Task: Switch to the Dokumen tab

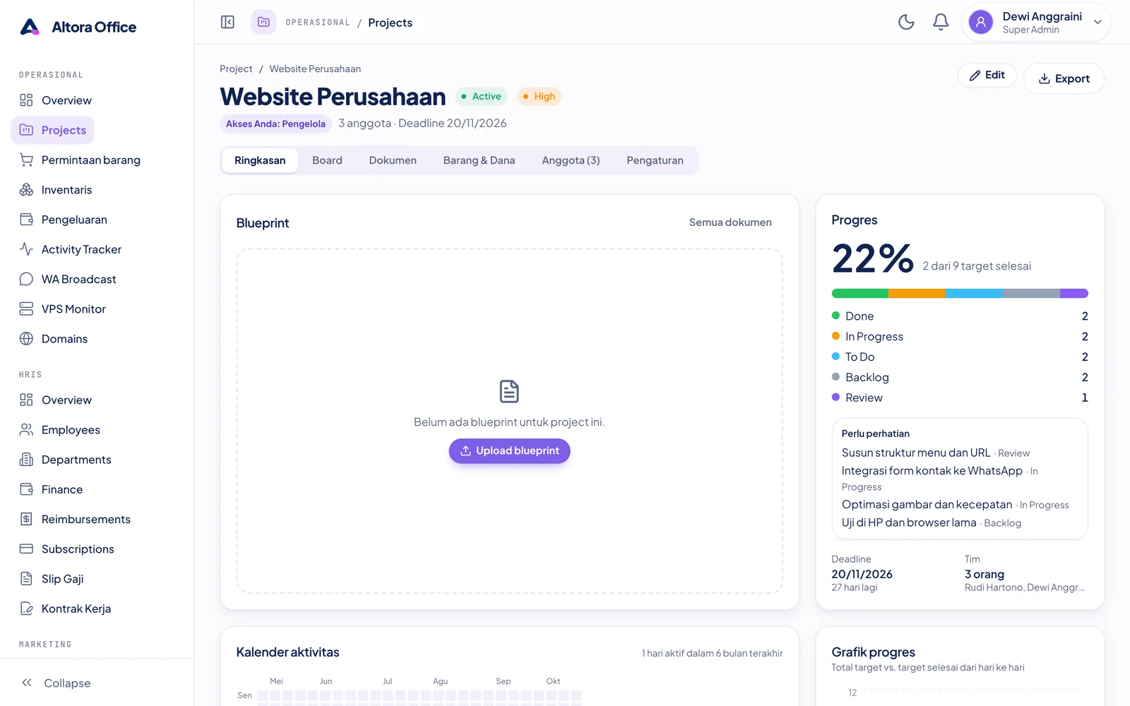Action: [393, 160]
